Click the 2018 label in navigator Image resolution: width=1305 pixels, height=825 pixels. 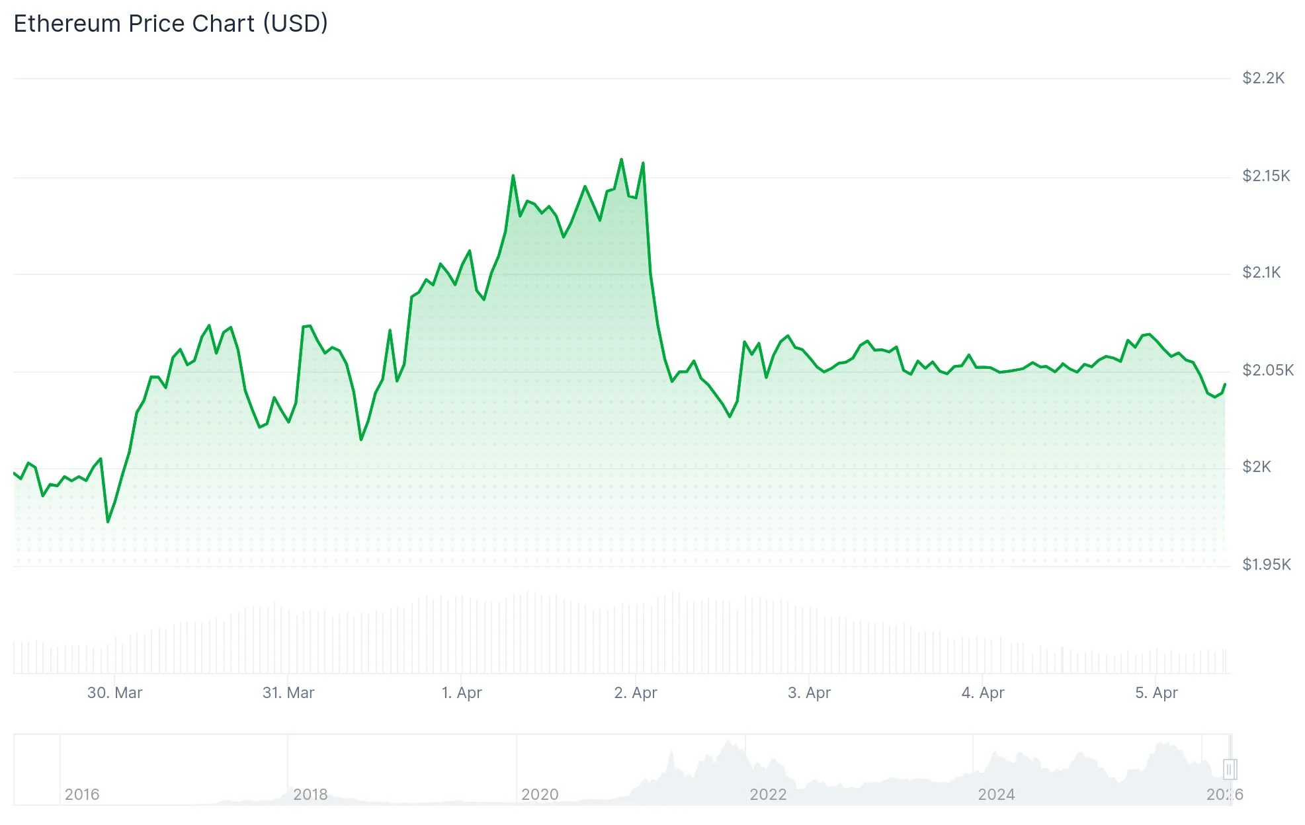tap(310, 794)
